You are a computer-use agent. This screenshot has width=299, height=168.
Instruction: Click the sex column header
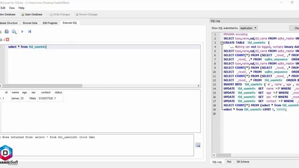coord(33,92)
